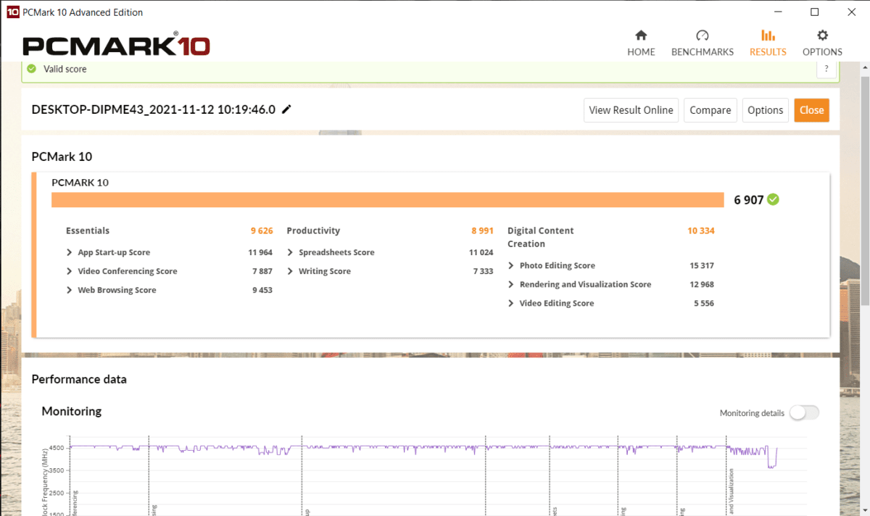Click the green Valid score checkmark icon
This screenshot has width=870, height=516.
coord(31,69)
